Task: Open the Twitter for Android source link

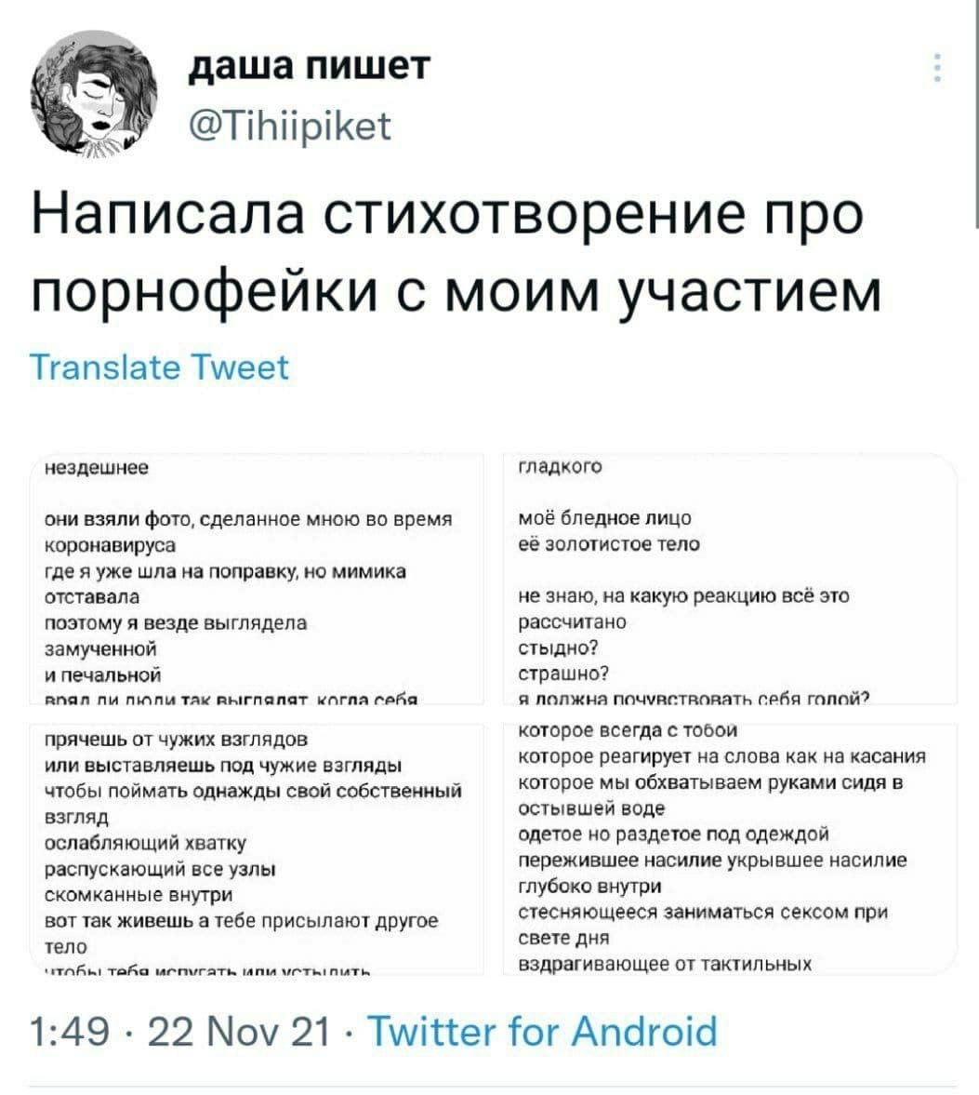Action: pyautogui.click(x=543, y=1032)
